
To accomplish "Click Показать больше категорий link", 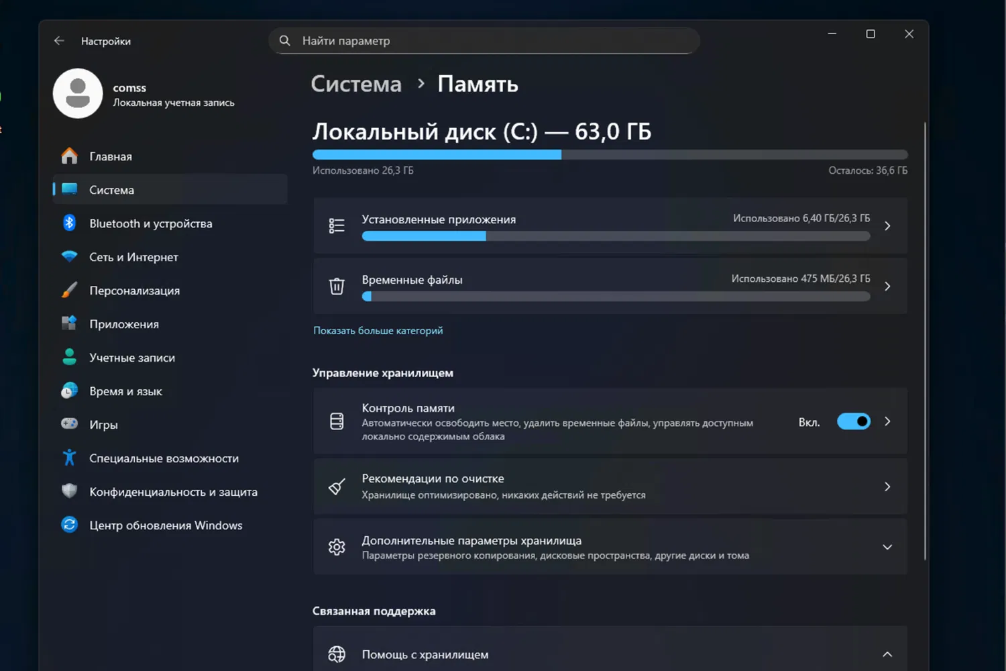I will coord(378,331).
